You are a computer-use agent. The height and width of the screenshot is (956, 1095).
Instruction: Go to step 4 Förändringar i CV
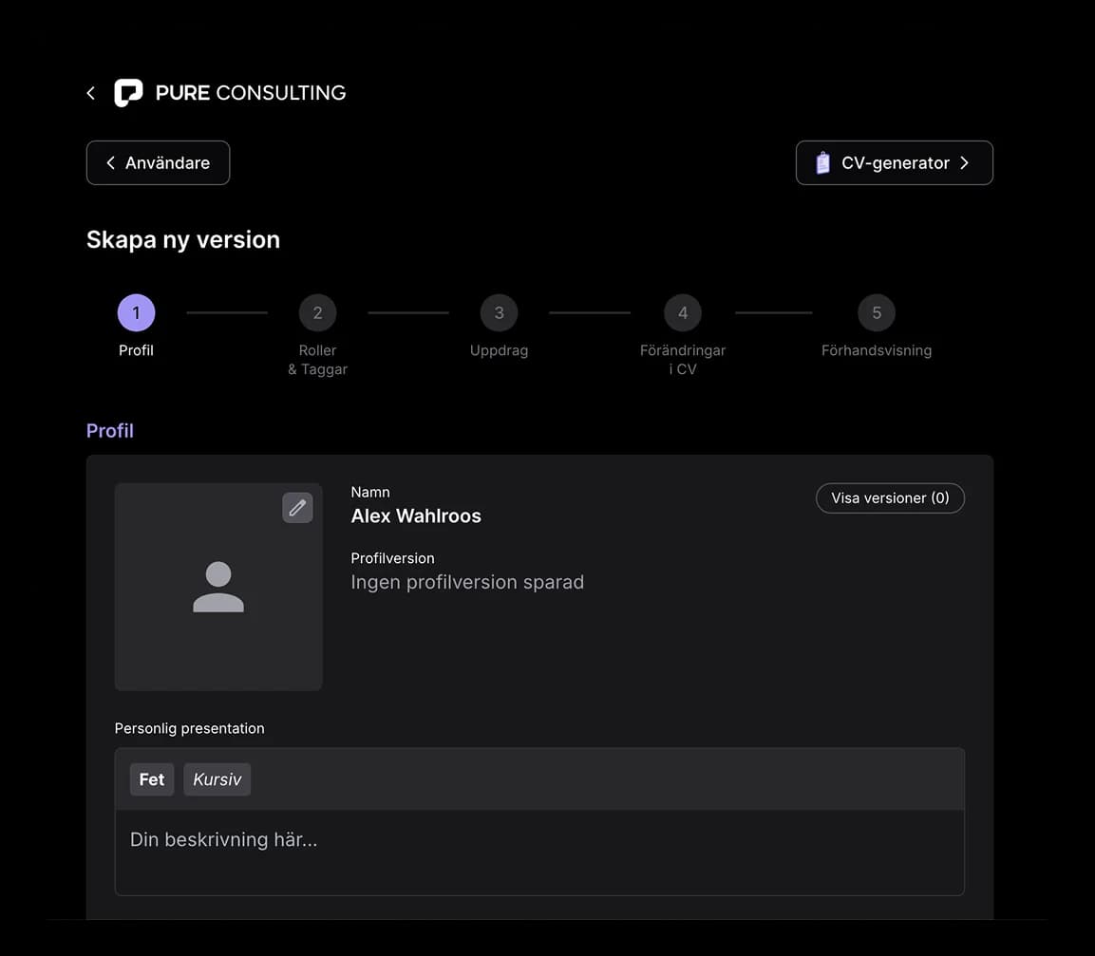683,313
